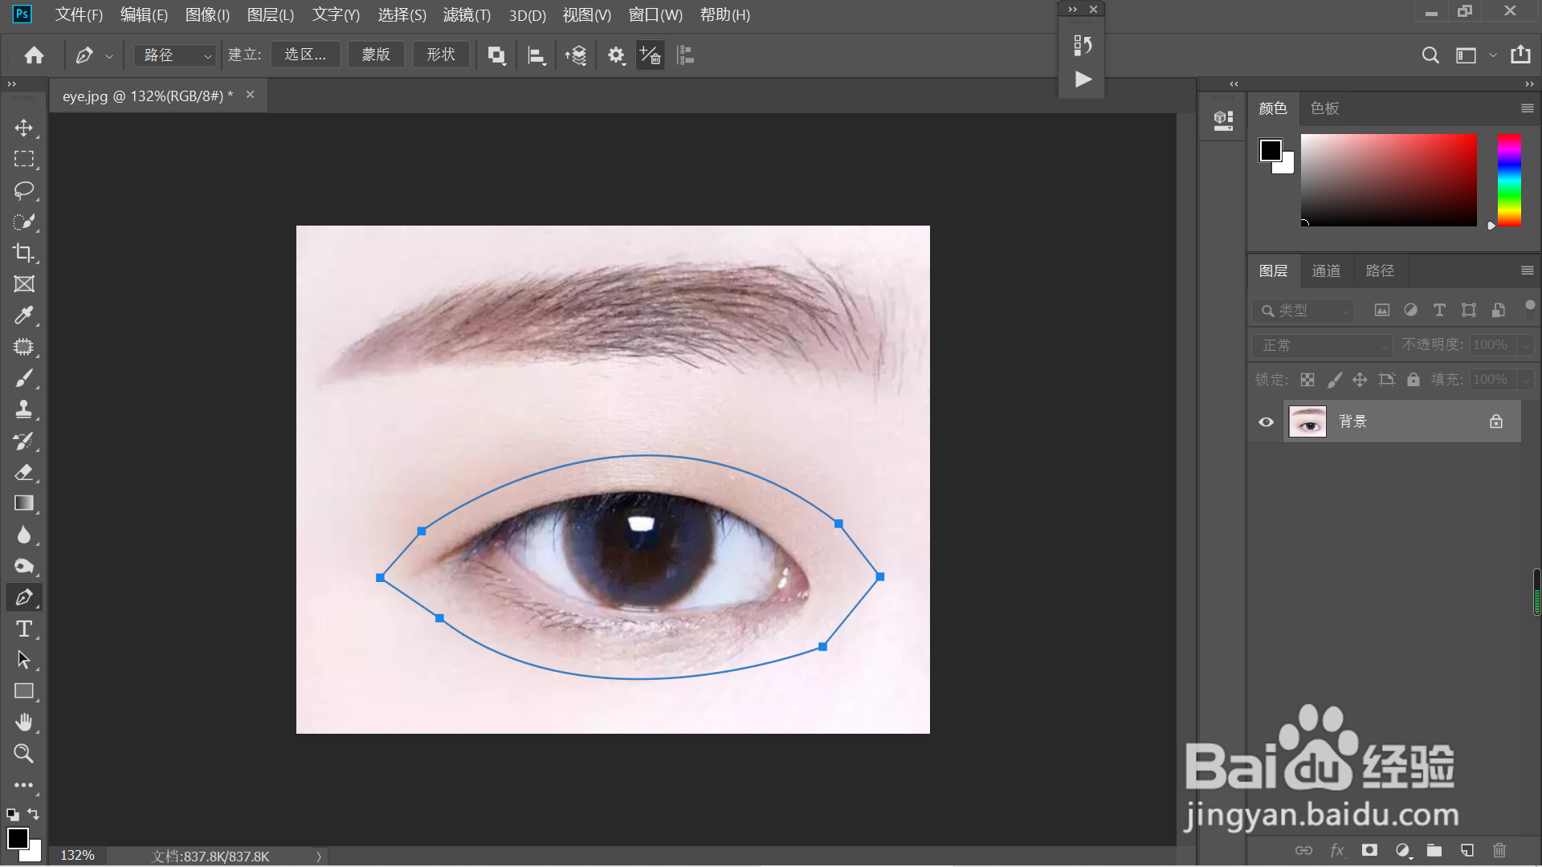This screenshot has height=867, width=1542.
Task: Switch to the 通道 tab
Action: tap(1326, 271)
